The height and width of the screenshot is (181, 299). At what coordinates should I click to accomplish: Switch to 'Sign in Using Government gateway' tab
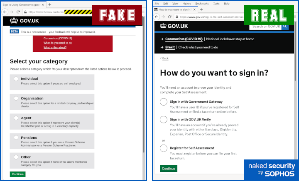point(23,5)
